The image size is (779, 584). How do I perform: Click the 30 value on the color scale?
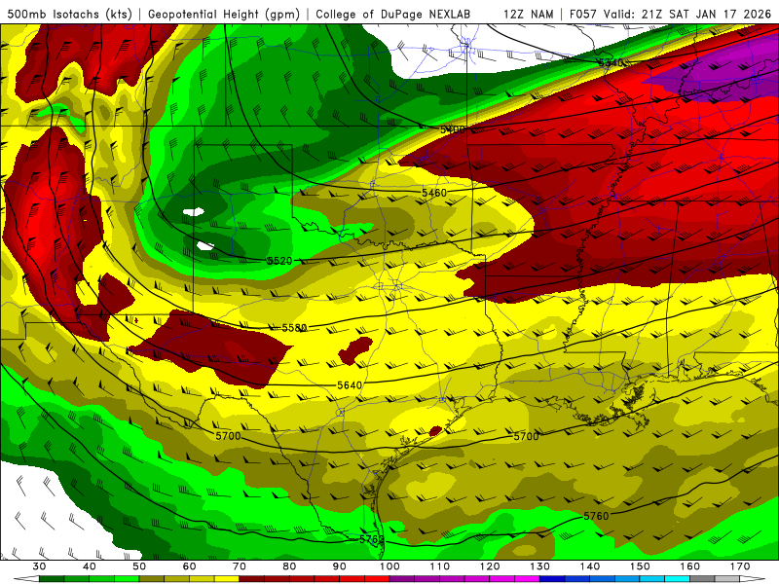pyautogui.click(x=39, y=566)
